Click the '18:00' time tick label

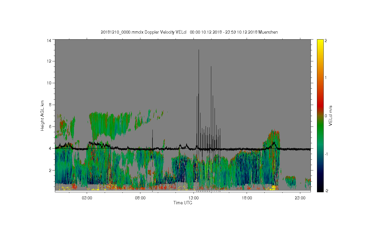click(x=247, y=198)
